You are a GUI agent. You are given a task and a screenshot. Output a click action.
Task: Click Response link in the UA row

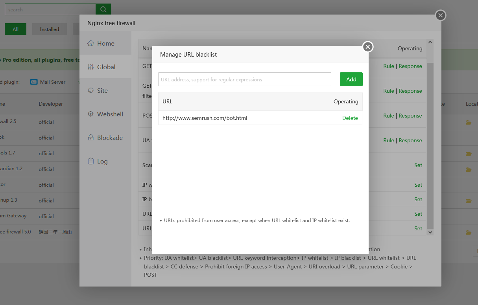pos(410,140)
